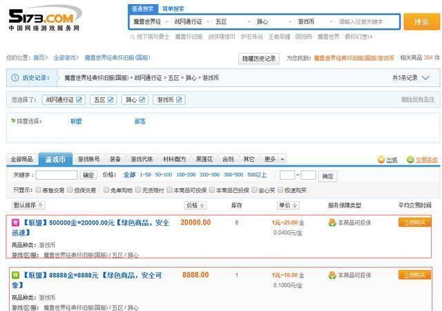
Task: Tick the 本商品可投保 filter checkbox
Action: click(x=169, y=189)
